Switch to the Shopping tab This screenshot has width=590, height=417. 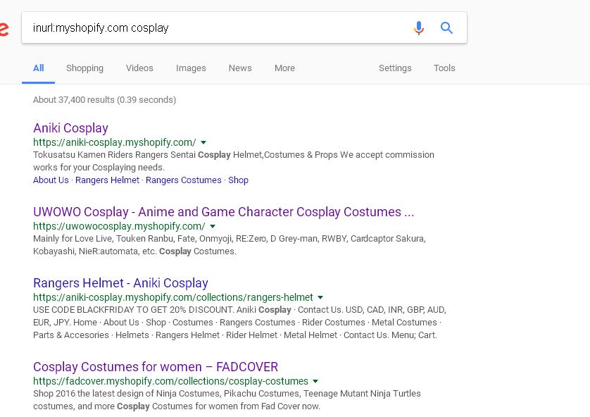[x=84, y=68]
